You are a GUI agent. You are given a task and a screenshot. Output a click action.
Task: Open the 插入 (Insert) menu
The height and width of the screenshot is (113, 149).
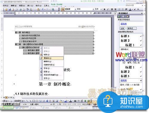[30, 6]
